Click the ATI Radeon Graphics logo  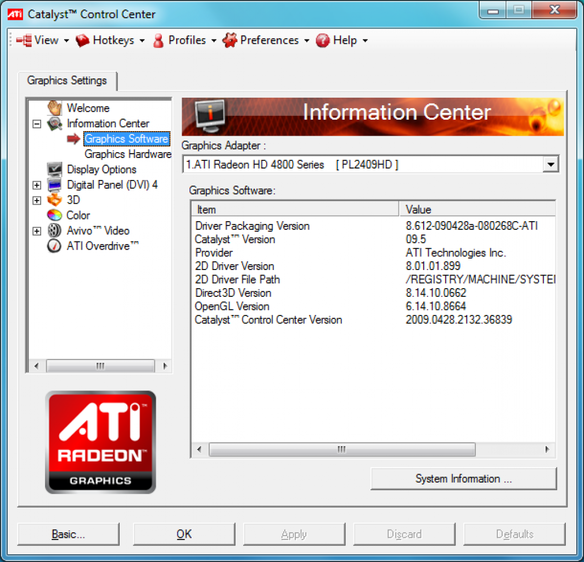(100, 442)
